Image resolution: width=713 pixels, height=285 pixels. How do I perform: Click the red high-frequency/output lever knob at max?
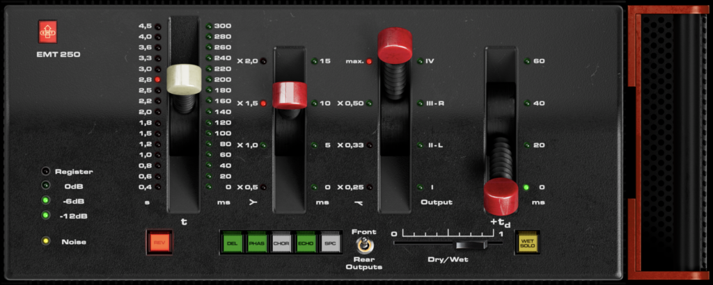[x=395, y=45]
